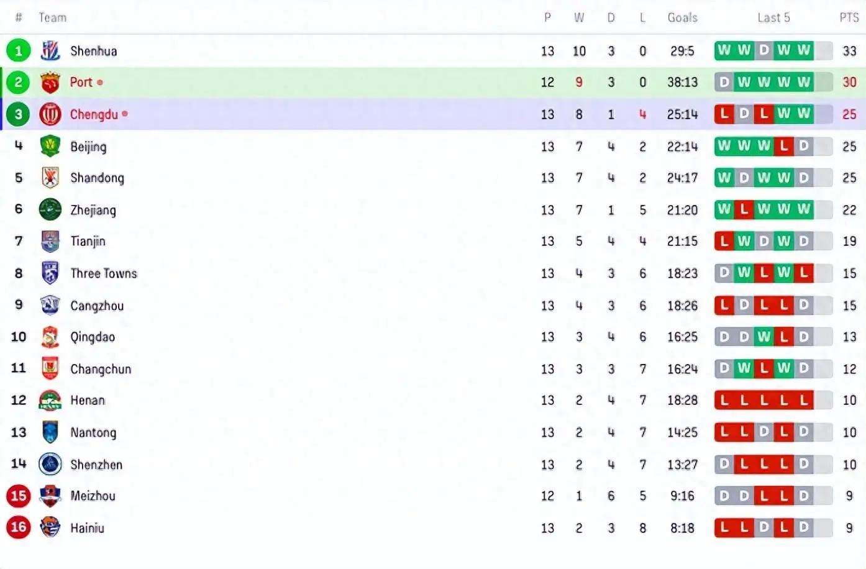Click the Port team logo
This screenshot has height=569, width=866.
[x=50, y=82]
